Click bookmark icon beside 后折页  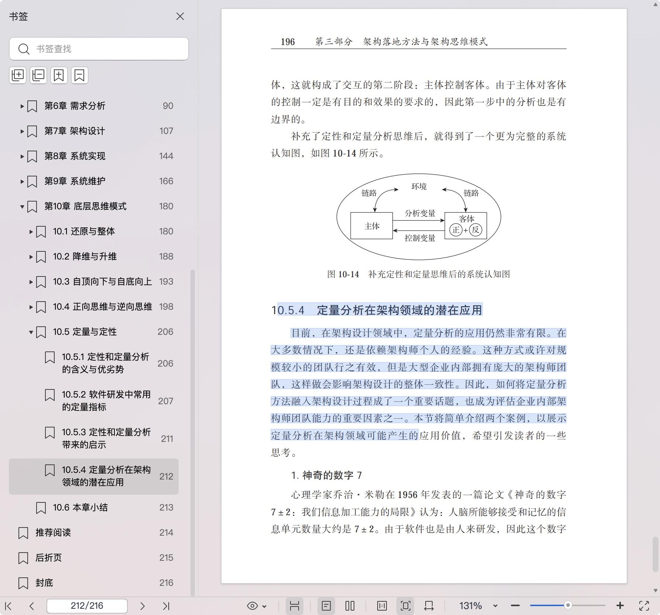[23, 558]
